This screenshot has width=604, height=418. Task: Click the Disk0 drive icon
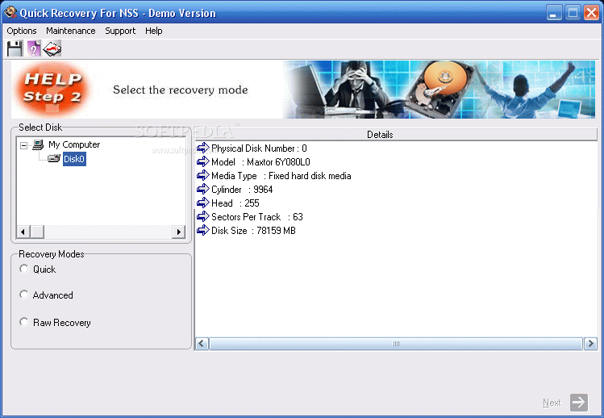[54, 158]
